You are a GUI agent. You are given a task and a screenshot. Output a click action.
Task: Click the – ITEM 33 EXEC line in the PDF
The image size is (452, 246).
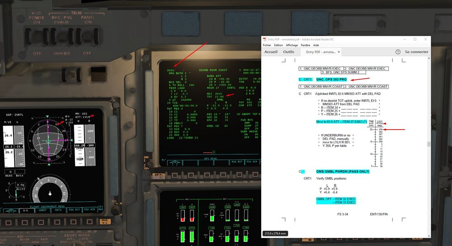pyautogui.click(x=344, y=203)
